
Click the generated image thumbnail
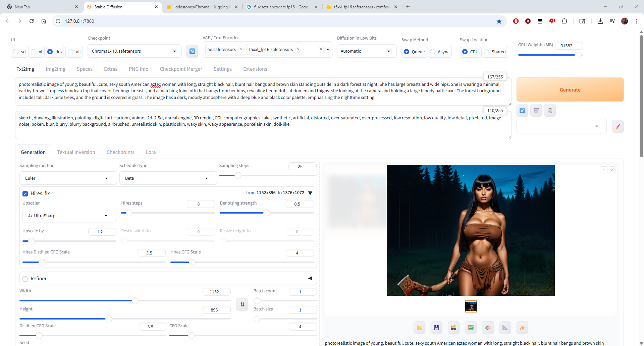(x=471, y=306)
